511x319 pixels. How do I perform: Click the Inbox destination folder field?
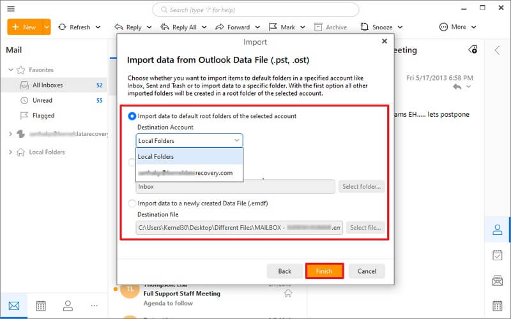235,186
